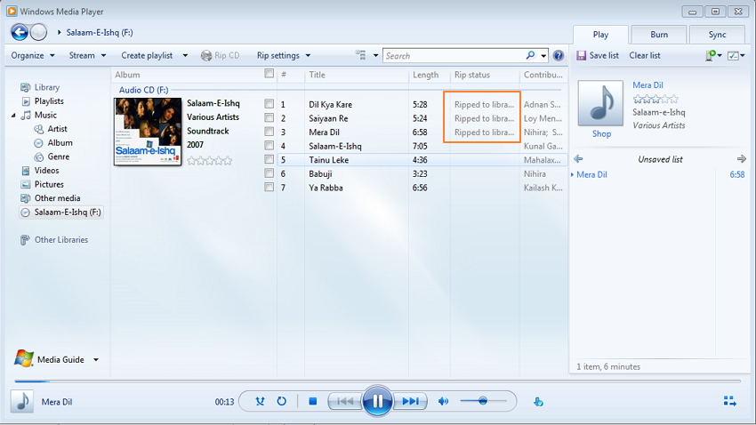This screenshot has width=756, height=425.
Task: Collapse the Music tree node
Action: [x=13, y=116]
